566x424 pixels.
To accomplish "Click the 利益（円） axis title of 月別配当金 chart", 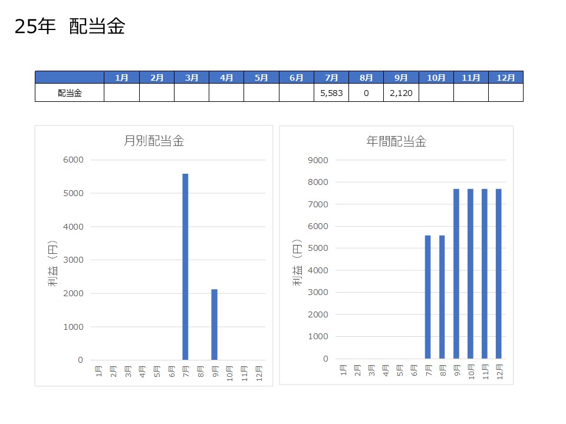I will tap(53, 262).
